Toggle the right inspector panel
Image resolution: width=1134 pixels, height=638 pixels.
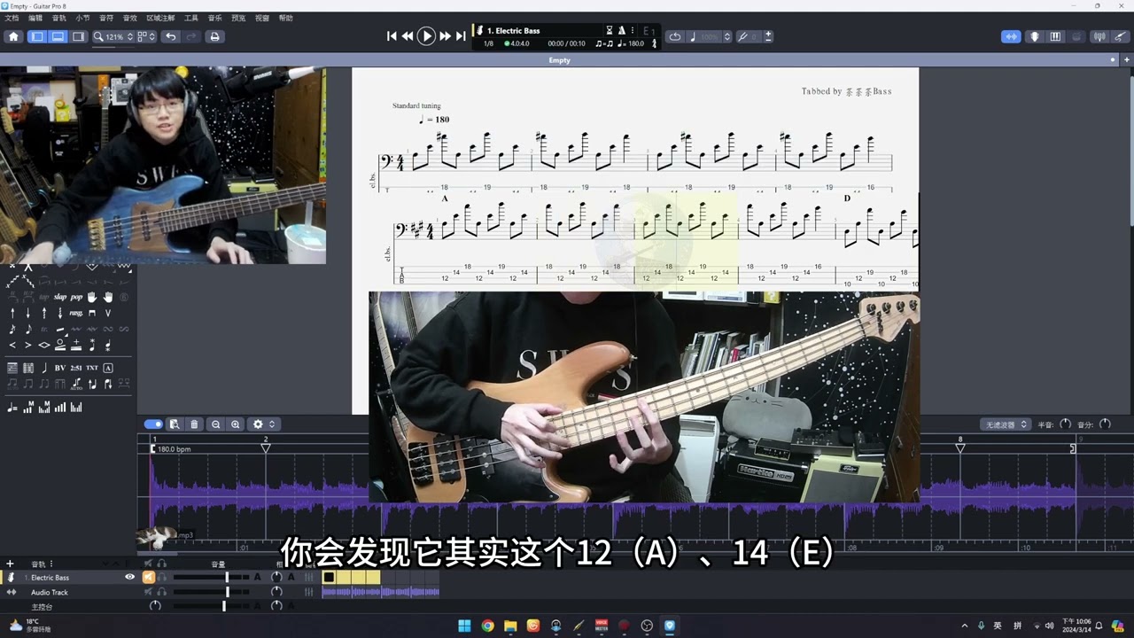(79, 36)
